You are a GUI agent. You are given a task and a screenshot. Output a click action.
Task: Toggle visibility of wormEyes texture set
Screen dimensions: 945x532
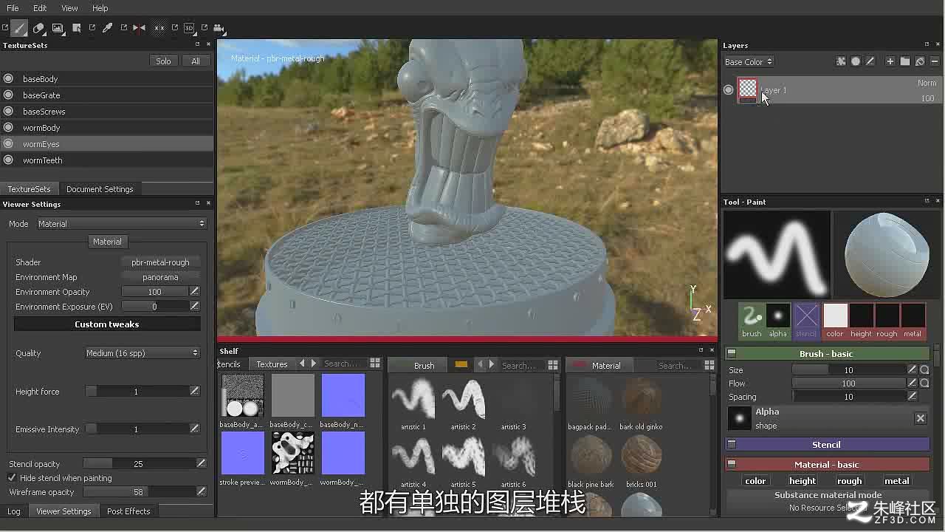pos(8,143)
